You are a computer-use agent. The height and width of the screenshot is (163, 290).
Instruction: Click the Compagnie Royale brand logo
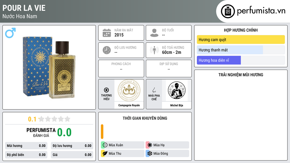[x=129, y=90]
